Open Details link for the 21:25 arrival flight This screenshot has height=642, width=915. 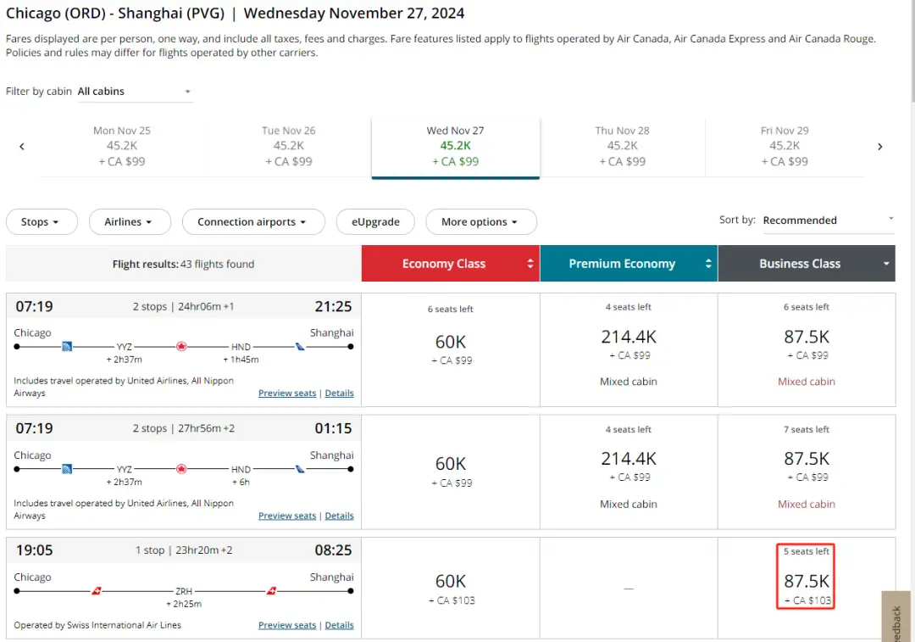point(339,394)
